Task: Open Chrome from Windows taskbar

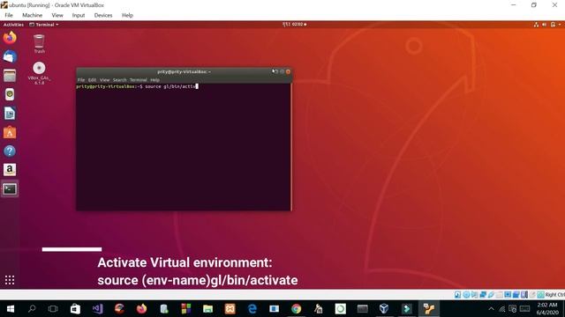Action: tap(297, 309)
